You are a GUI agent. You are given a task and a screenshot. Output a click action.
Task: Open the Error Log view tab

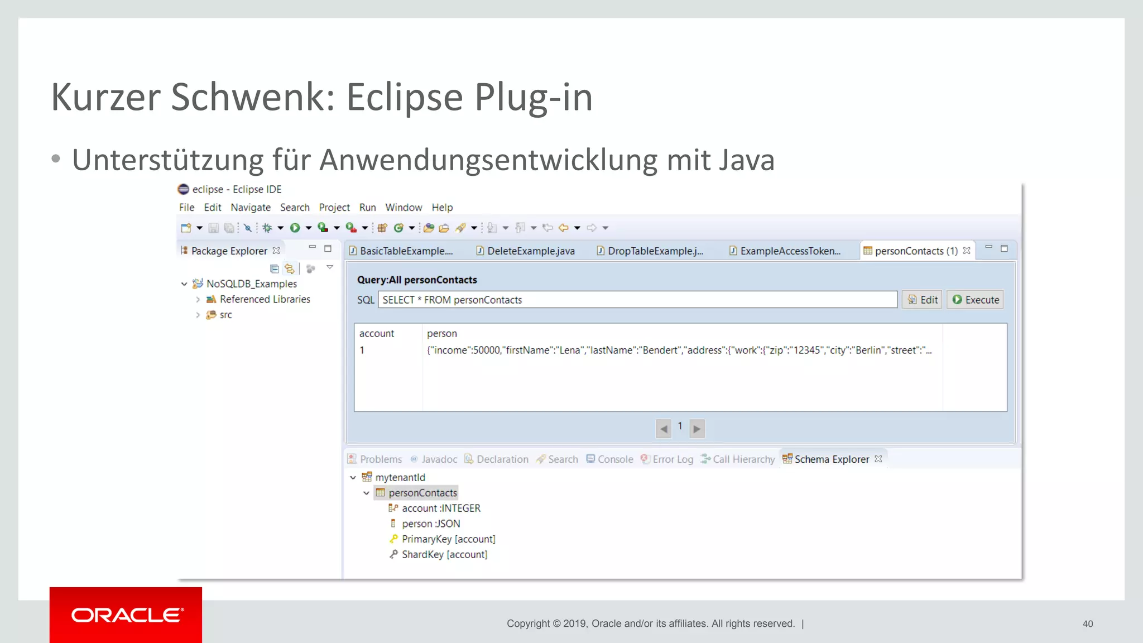click(667, 459)
